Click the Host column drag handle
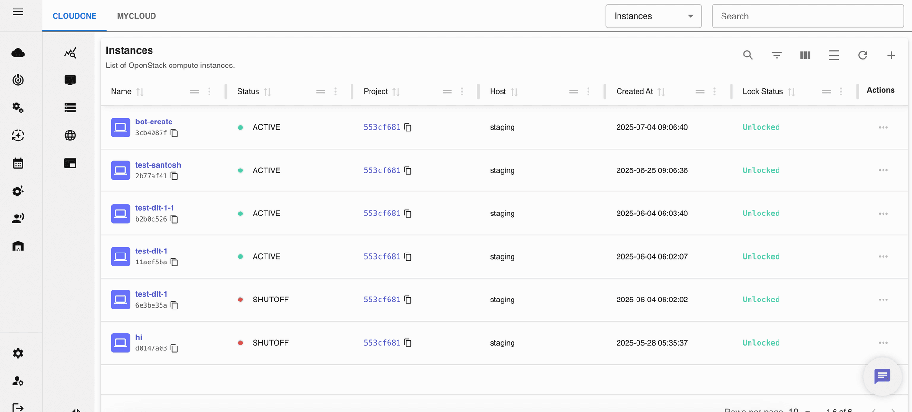Viewport: 912px width, 412px height. (x=573, y=91)
